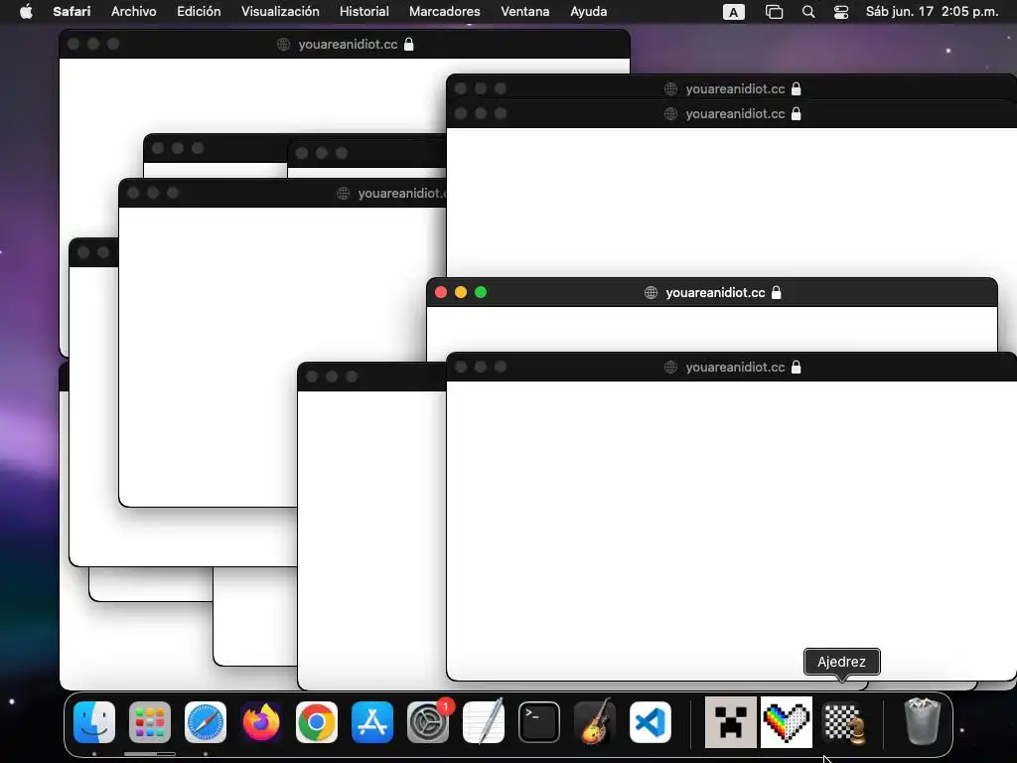
Task: Maximize active window with green button
Action: coord(481,293)
